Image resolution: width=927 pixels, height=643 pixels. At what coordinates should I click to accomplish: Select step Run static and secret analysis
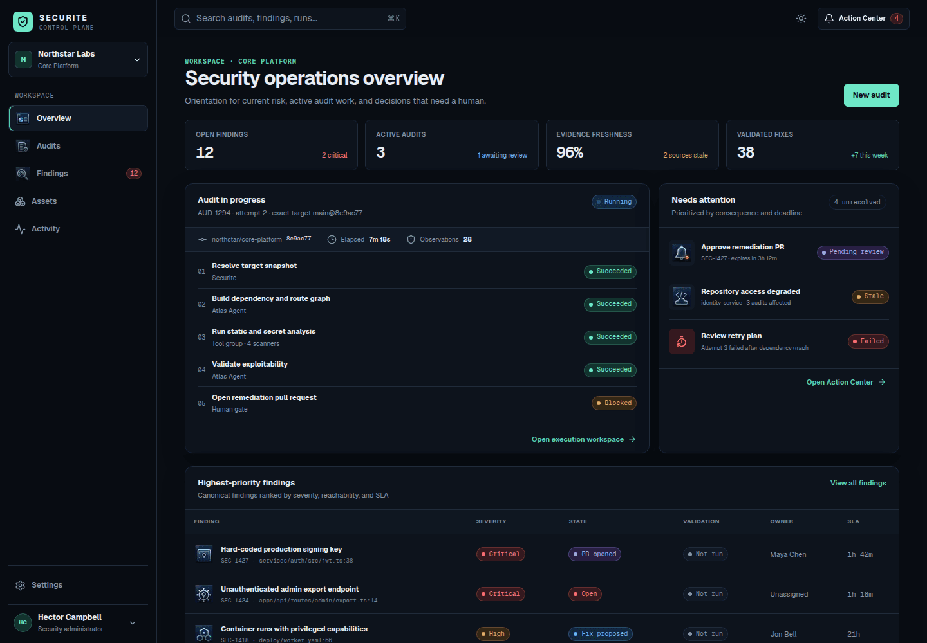tap(417, 338)
